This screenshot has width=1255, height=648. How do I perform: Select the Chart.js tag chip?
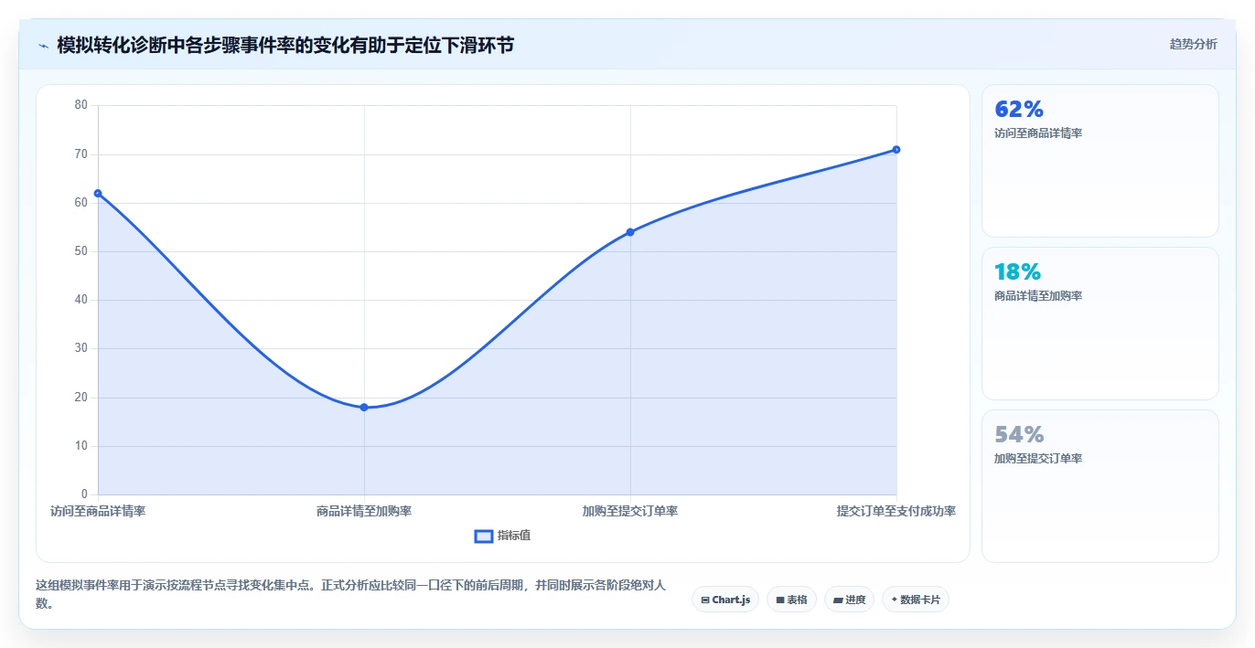[x=725, y=600]
